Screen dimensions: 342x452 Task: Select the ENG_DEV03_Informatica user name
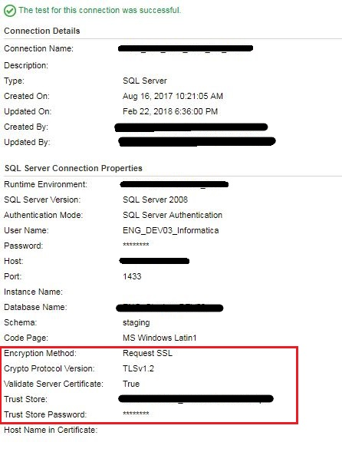click(171, 230)
